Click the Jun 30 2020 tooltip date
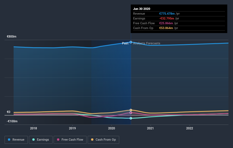Viewport: 233px width, 148px height. (x=142, y=9)
